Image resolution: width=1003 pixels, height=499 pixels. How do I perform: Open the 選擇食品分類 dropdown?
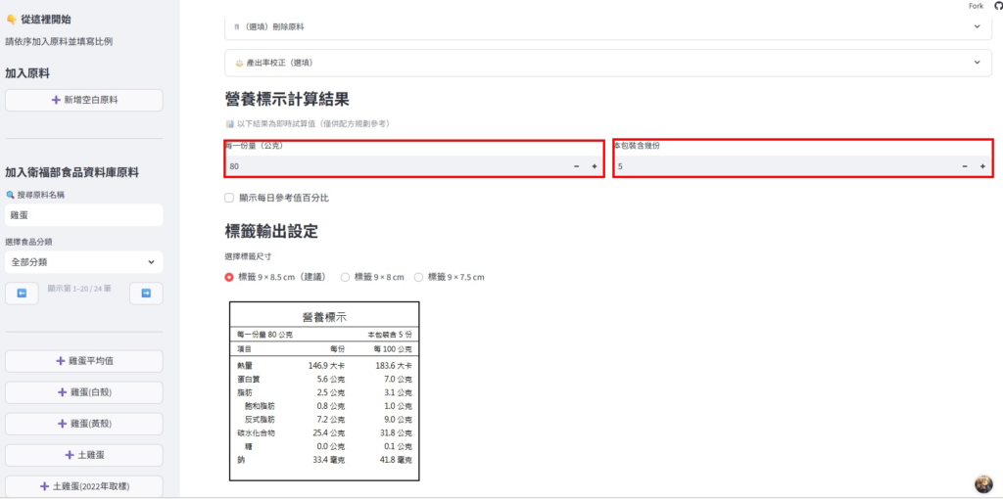tap(84, 262)
